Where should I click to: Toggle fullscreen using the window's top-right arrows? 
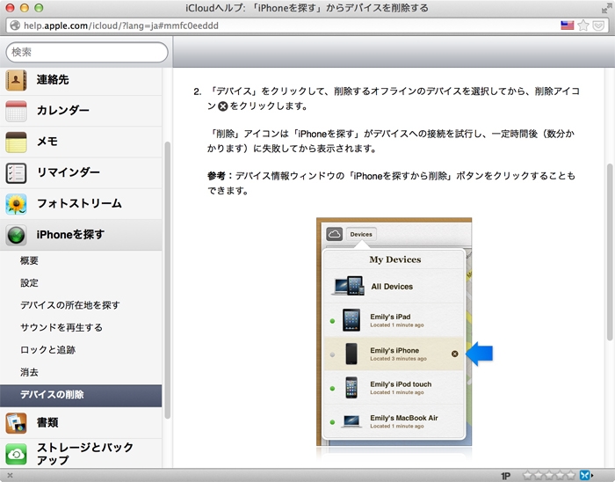tap(604, 8)
